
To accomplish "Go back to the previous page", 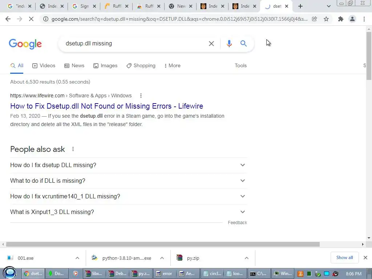I will pyautogui.click(x=8, y=19).
